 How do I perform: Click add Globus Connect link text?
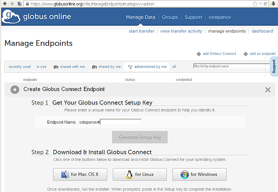point(219,54)
